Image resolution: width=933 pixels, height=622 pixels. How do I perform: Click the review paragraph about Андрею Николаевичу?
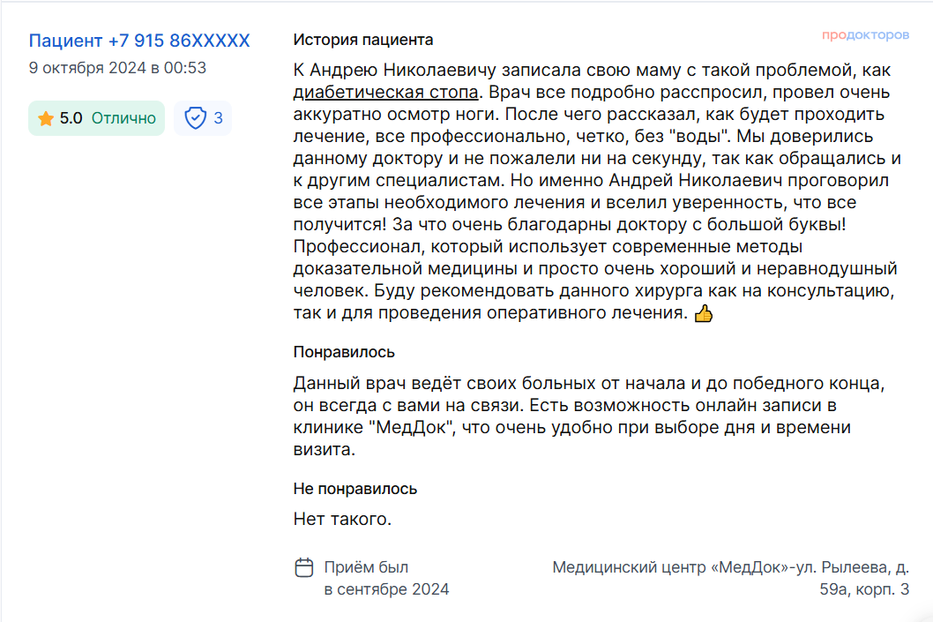pyautogui.click(x=597, y=191)
